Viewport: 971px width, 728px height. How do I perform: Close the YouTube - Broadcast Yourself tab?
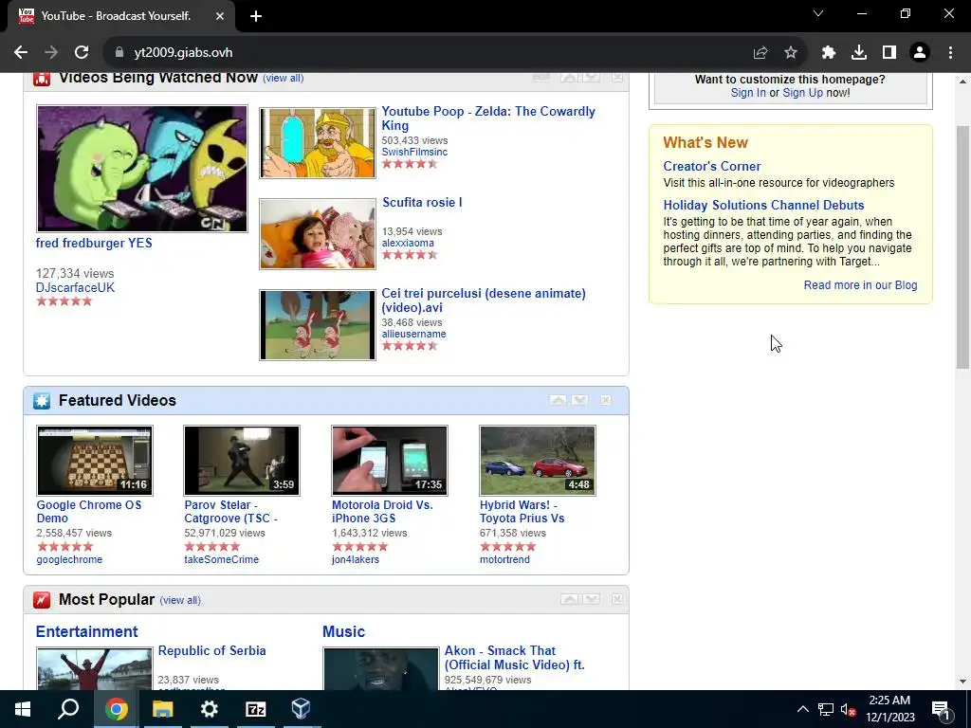(x=220, y=16)
